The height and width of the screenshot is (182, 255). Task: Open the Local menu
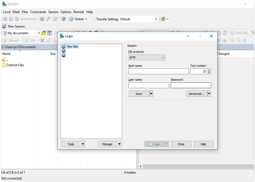pos(7,12)
